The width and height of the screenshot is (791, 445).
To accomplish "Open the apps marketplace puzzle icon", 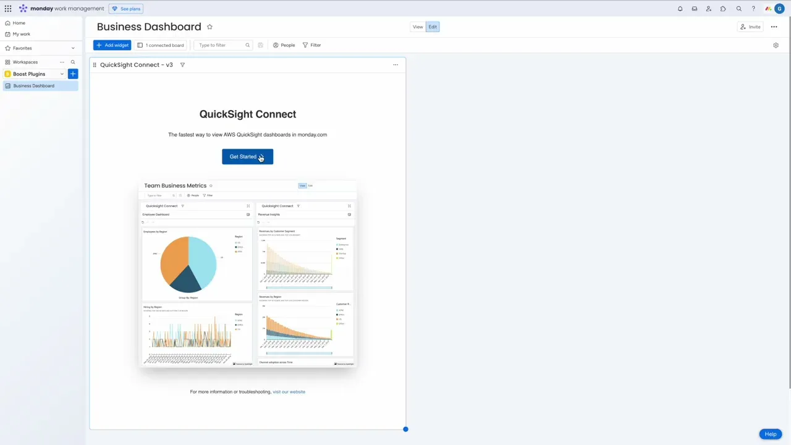I will point(723,9).
